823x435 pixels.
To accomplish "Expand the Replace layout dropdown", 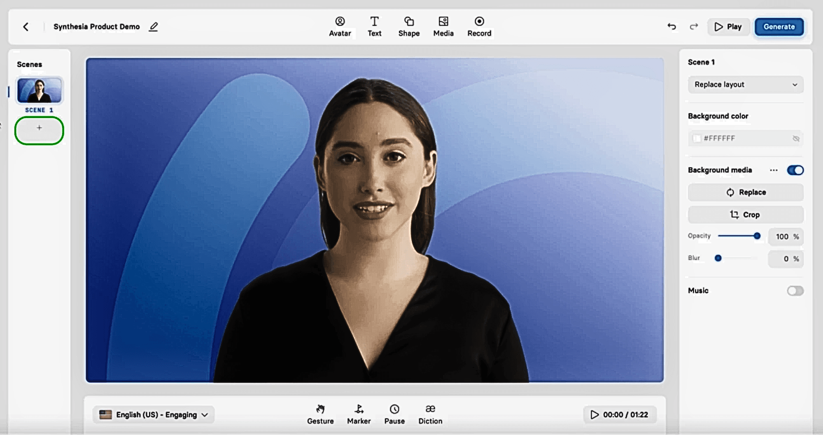I will (746, 85).
